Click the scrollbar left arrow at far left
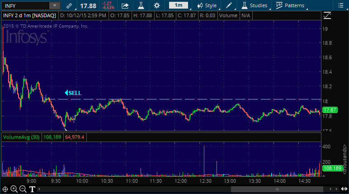Image resolution: width=349 pixels, height=194 pixels. (39, 189)
